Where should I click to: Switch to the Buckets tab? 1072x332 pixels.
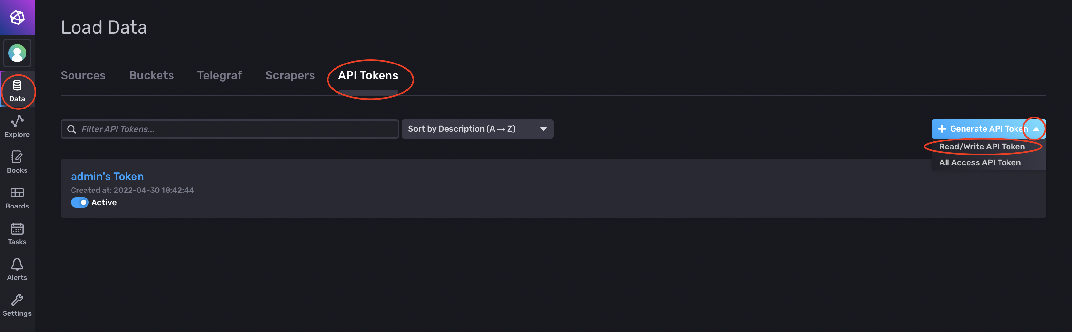pos(151,75)
